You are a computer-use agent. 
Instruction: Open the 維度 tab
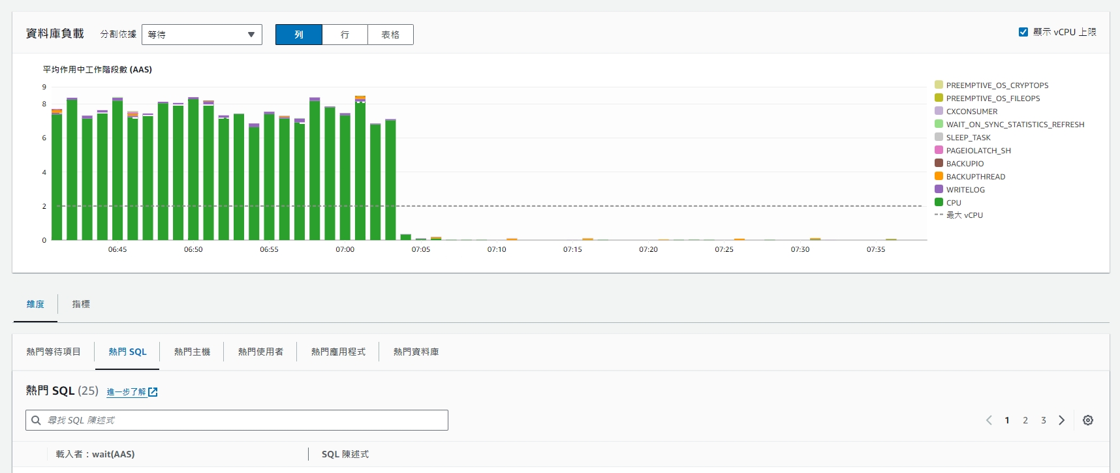pyautogui.click(x=35, y=304)
